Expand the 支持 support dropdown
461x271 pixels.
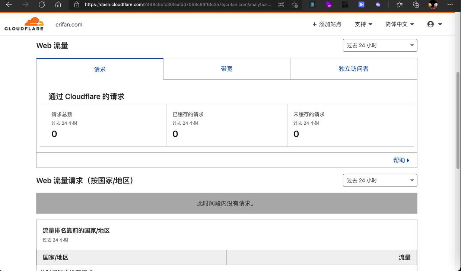click(x=363, y=24)
